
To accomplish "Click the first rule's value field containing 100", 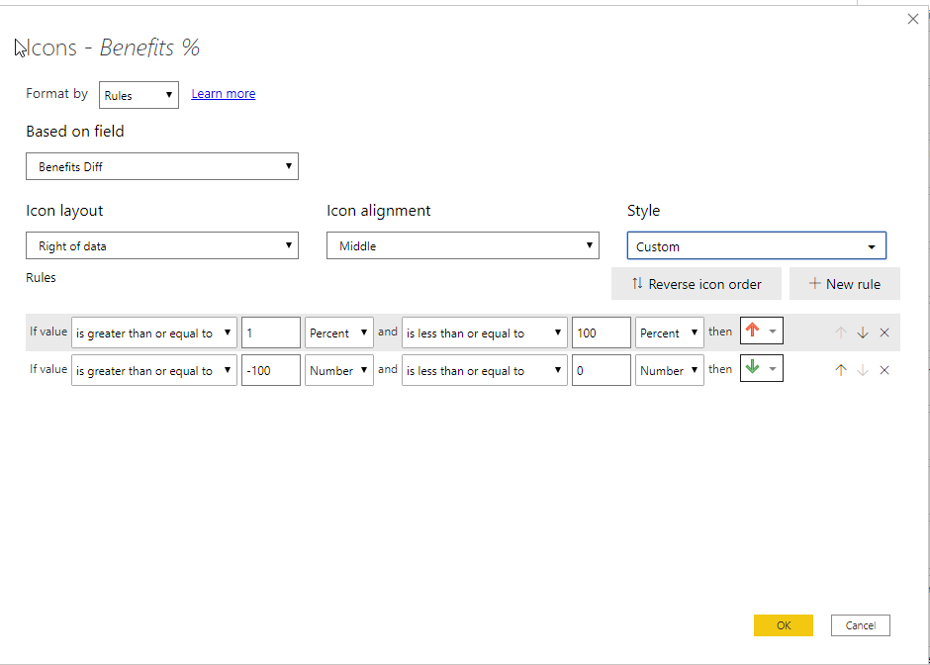I will [x=602, y=332].
